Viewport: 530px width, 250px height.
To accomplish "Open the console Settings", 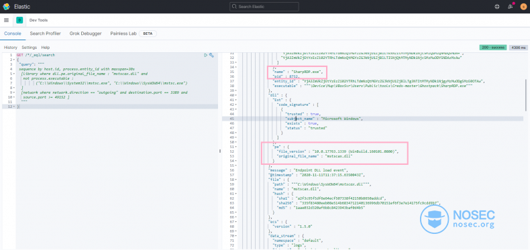I will pyautogui.click(x=30, y=48).
